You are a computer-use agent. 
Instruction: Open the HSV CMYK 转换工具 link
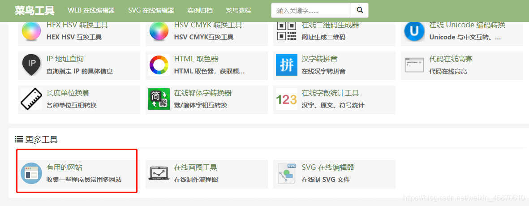(x=208, y=25)
